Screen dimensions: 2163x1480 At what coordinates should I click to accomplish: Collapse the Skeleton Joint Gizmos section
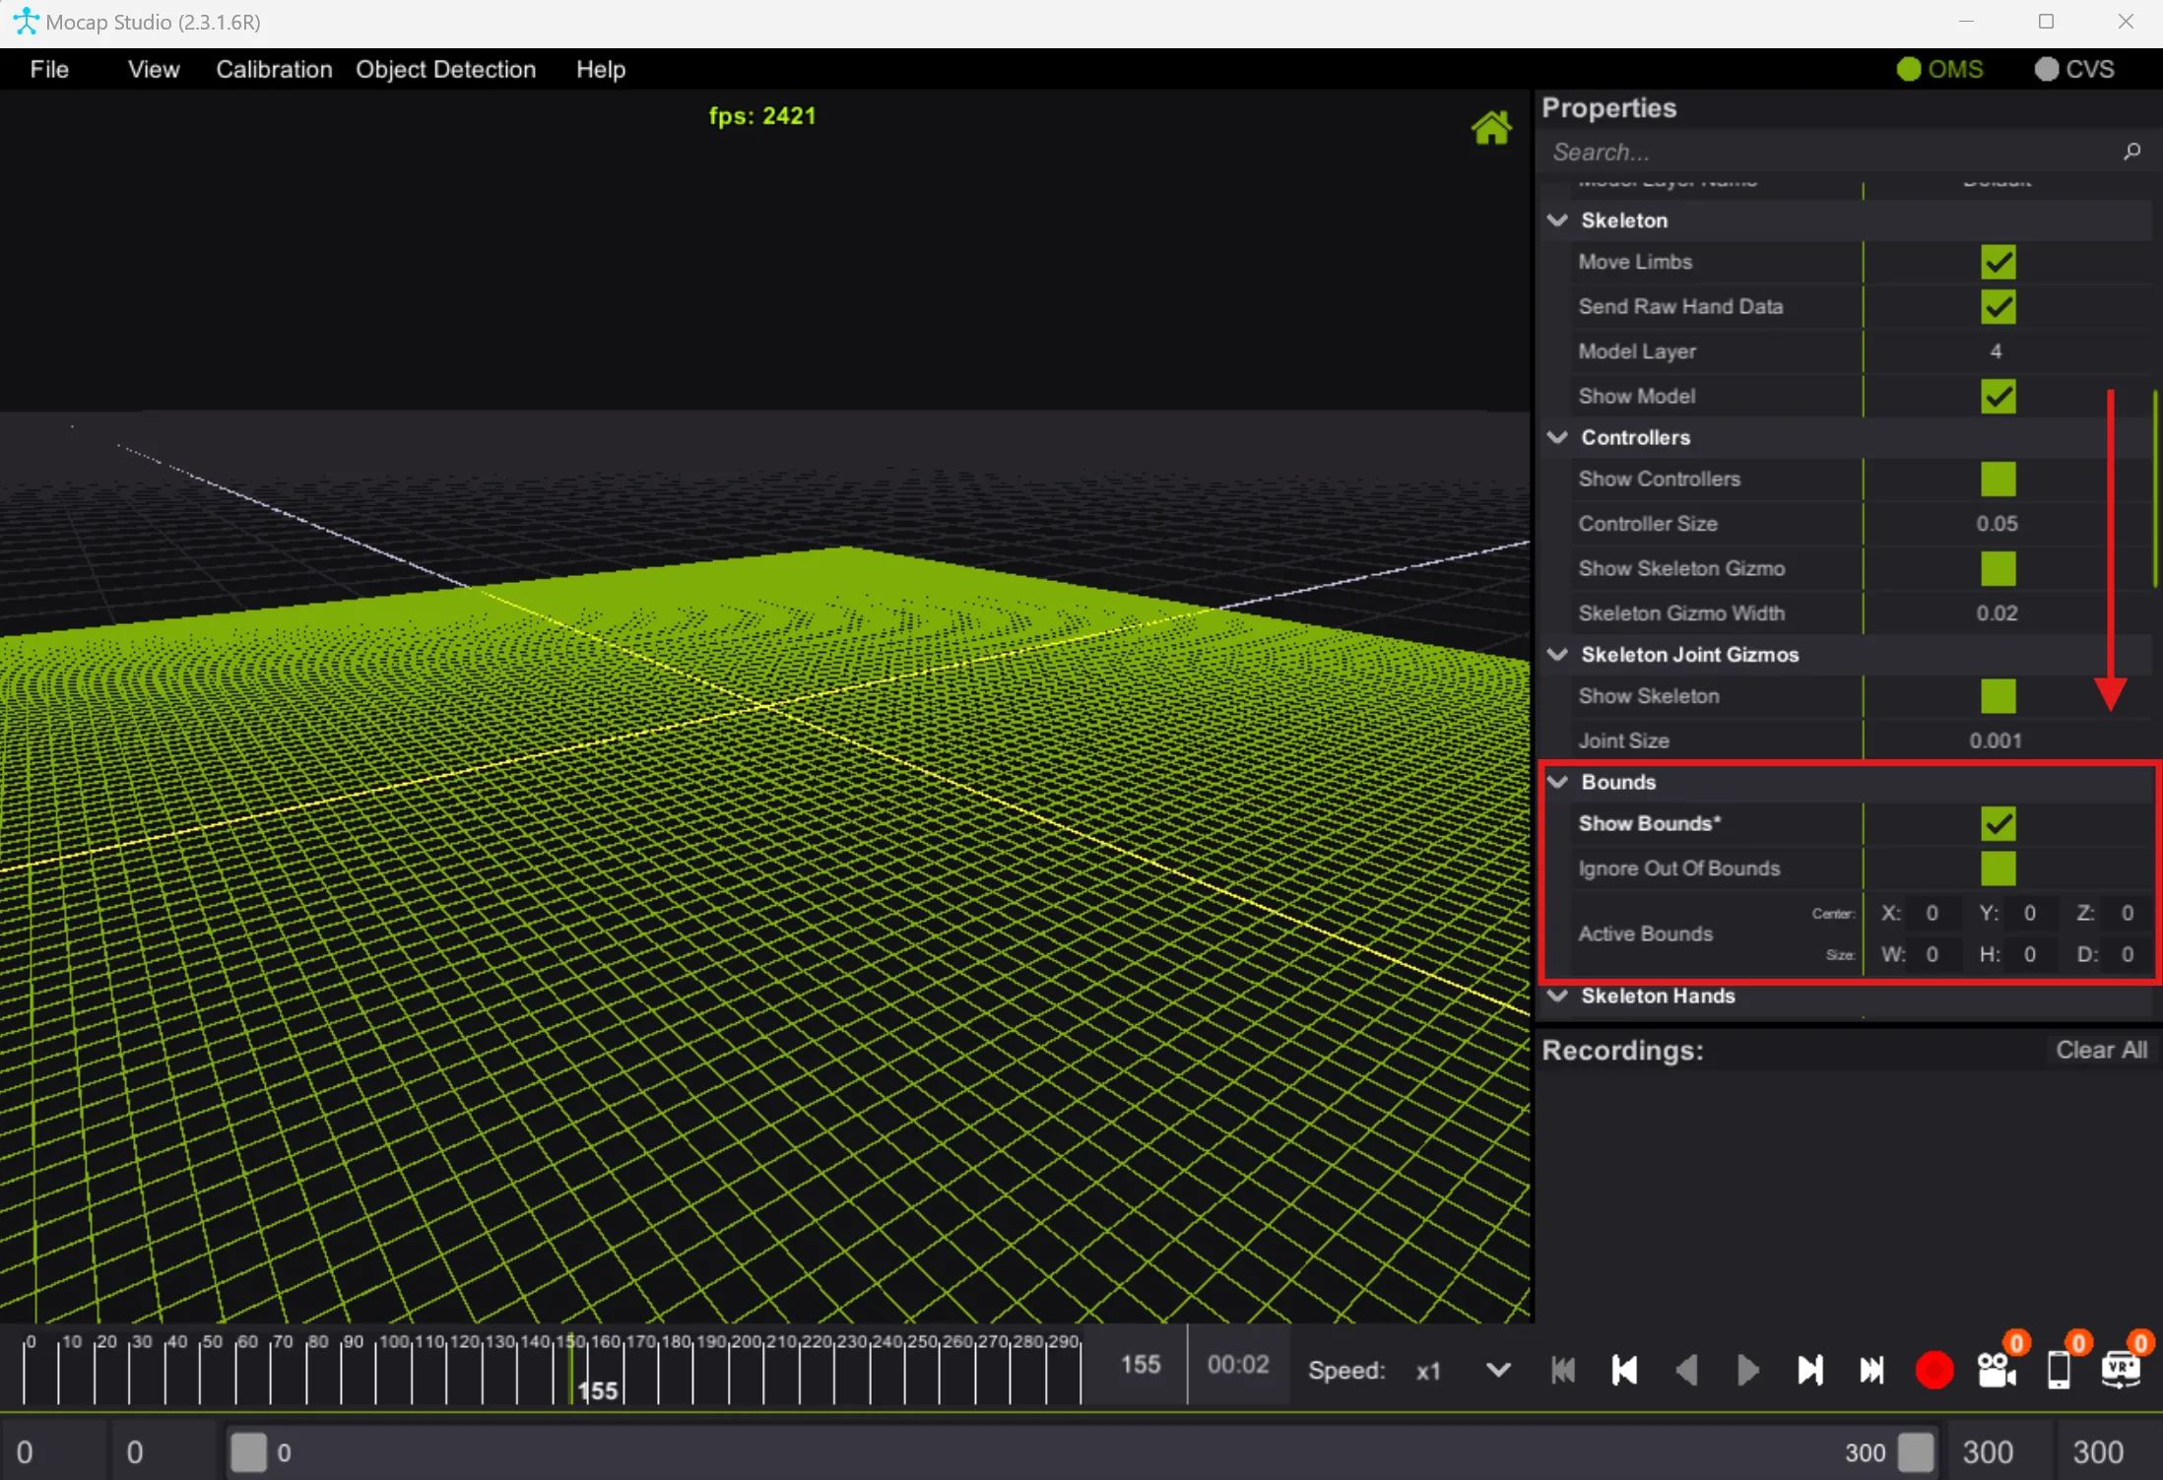1558,654
